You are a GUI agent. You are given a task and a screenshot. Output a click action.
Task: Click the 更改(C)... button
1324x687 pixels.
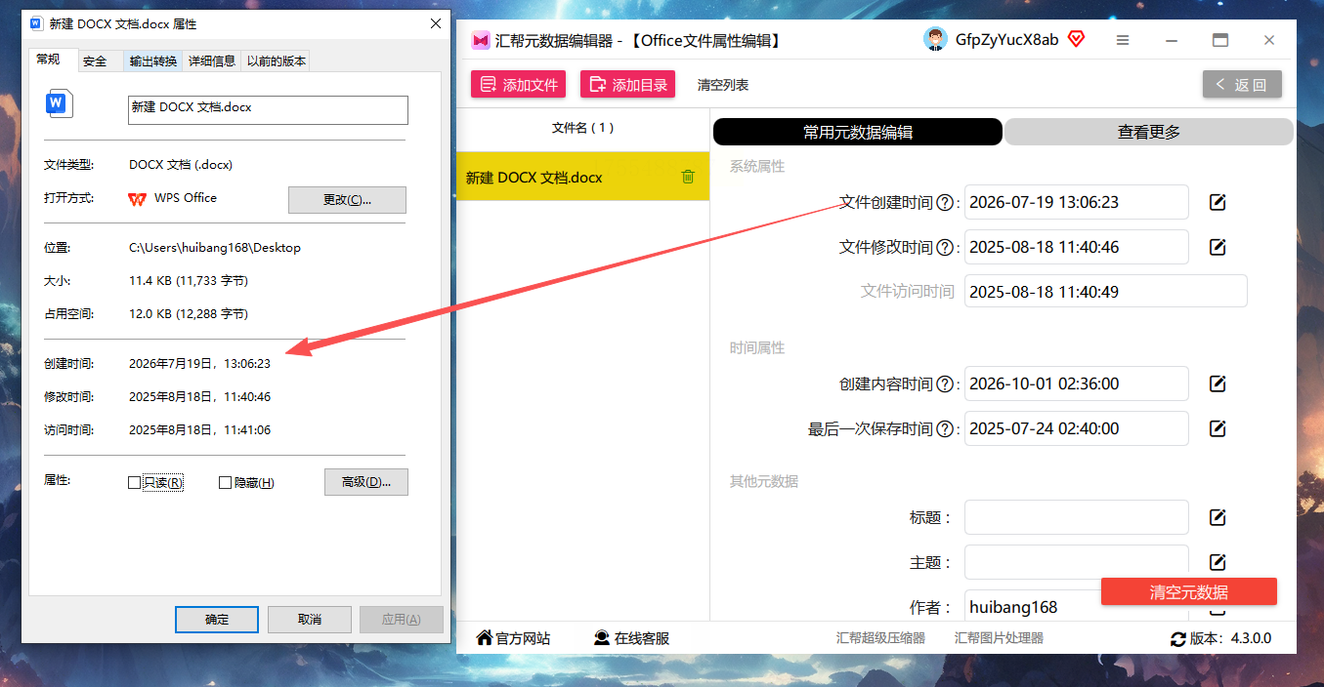tap(347, 200)
